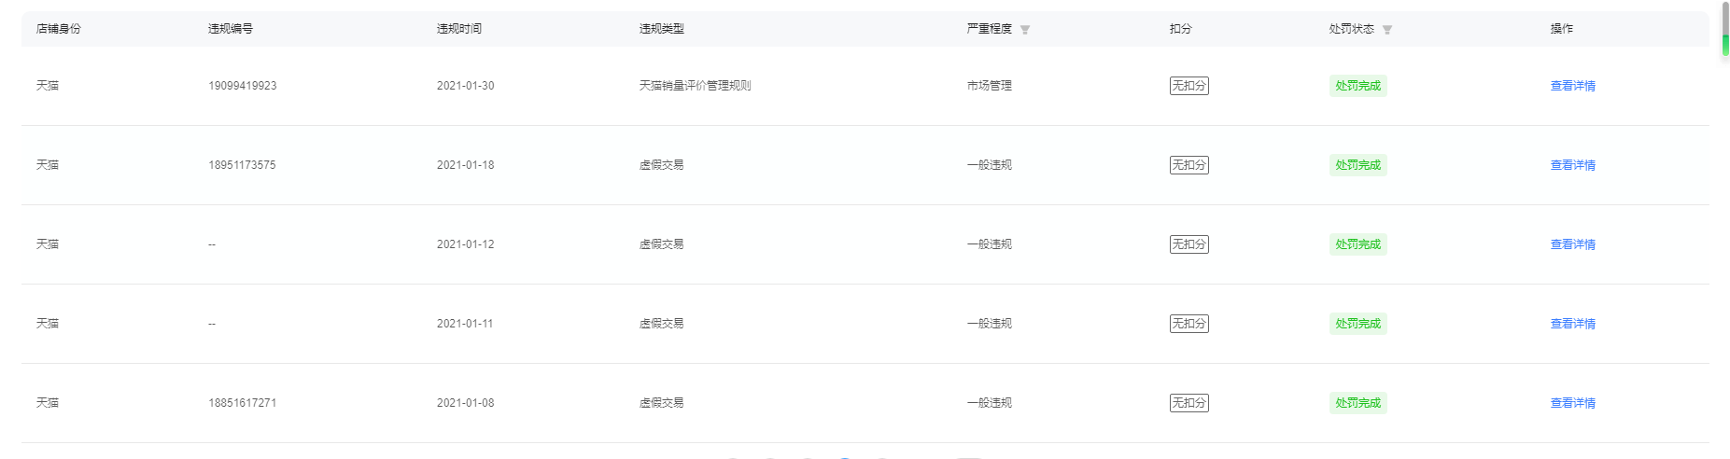Select the 违规编号 column header

[x=231, y=29]
